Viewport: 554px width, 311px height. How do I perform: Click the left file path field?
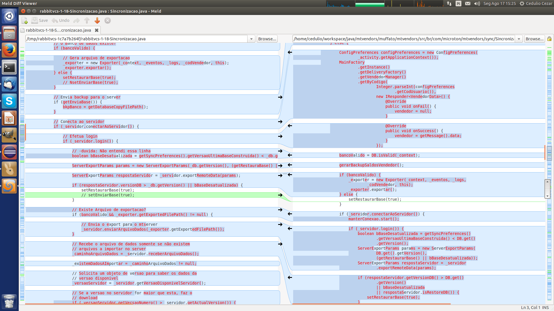pyautogui.click(x=136, y=39)
